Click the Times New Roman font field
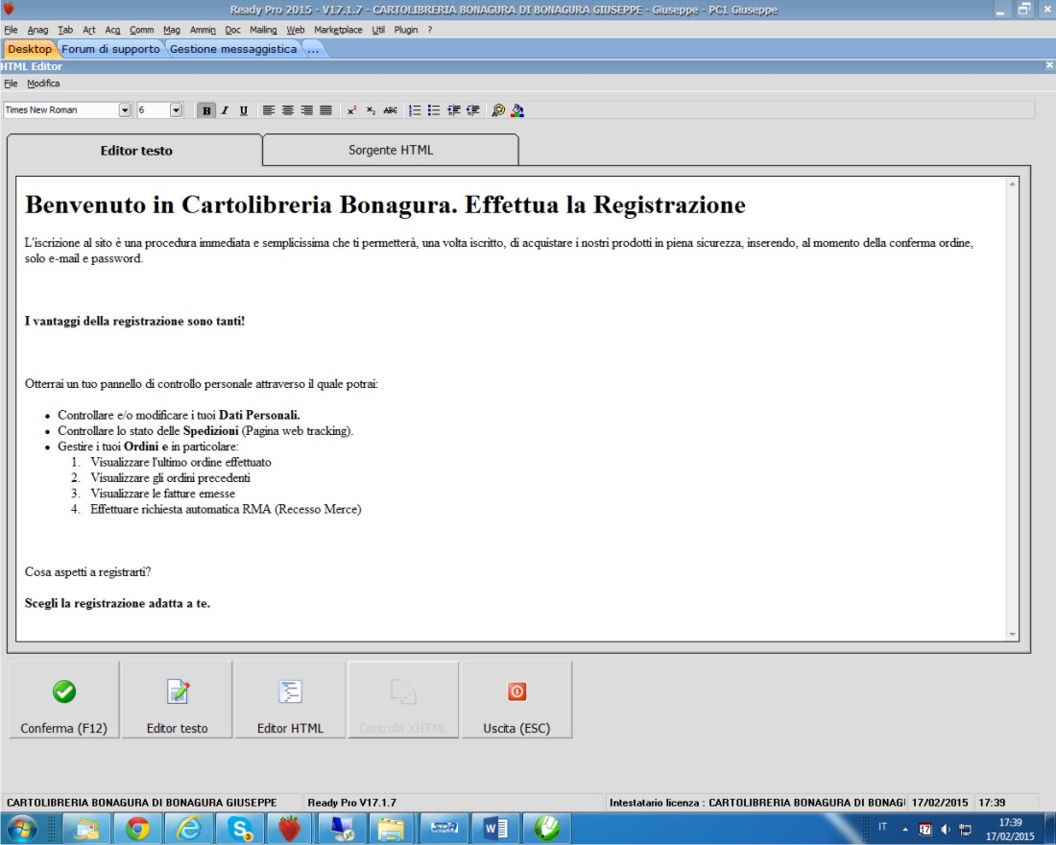Image resolution: width=1056 pixels, height=845 pixels. [x=60, y=109]
